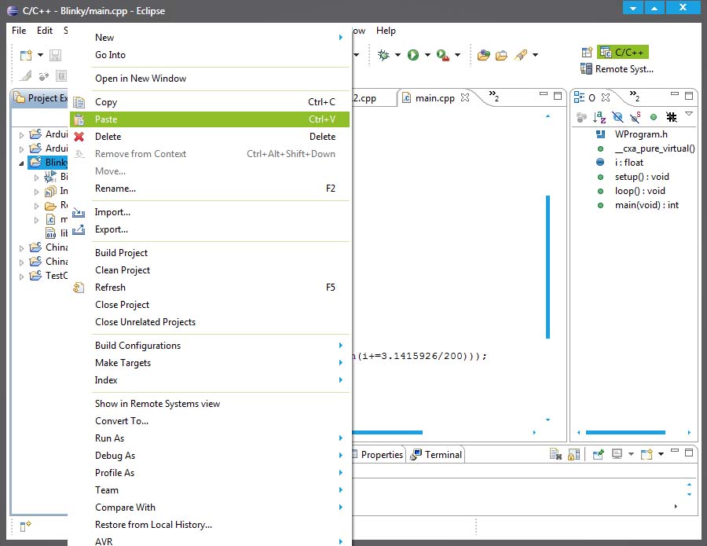This screenshot has width=707, height=546.
Task: Select the main.cpp editor tab
Action: tap(434, 98)
